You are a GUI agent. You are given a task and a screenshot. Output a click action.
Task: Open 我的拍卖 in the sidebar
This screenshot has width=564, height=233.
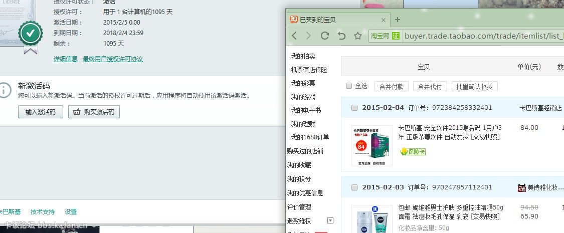(x=303, y=57)
